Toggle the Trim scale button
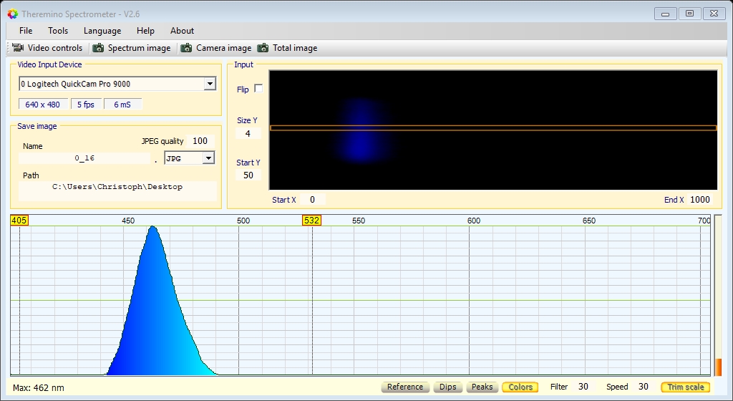733x401 pixels. [x=685, y=387]
